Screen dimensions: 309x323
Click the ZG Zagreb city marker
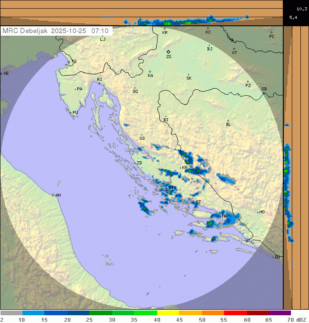[169, 52]
